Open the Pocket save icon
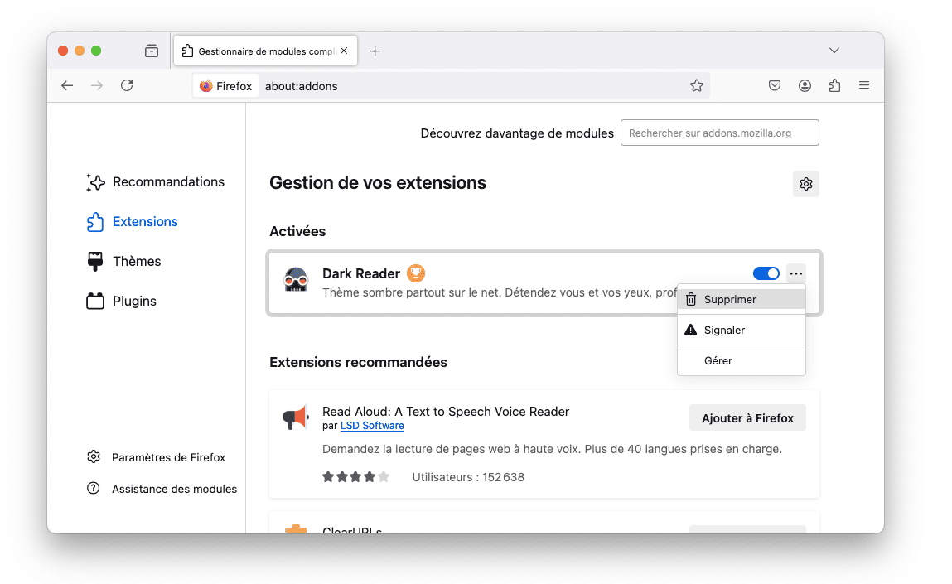Viewport: 952px width, 584px height. [x=774, y=85]
